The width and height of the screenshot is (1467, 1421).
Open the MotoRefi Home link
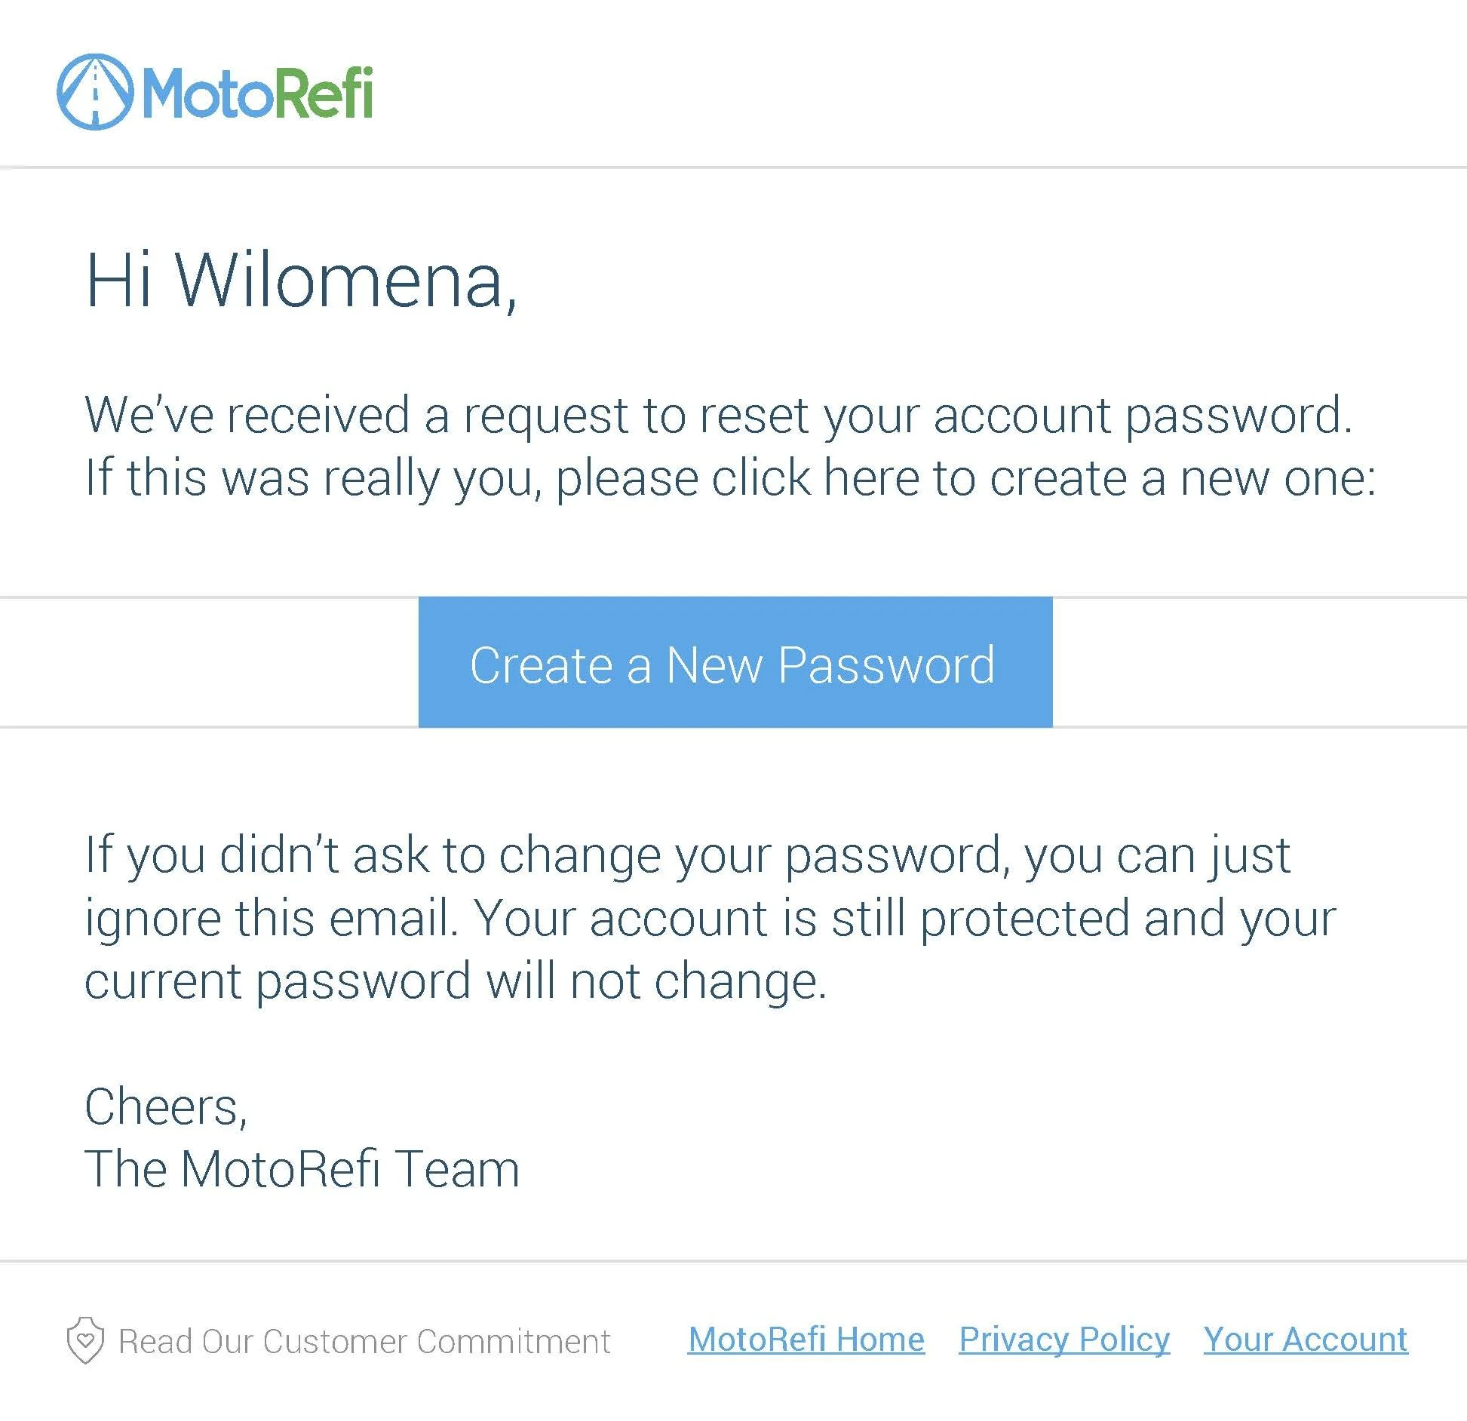(806, 1340)
